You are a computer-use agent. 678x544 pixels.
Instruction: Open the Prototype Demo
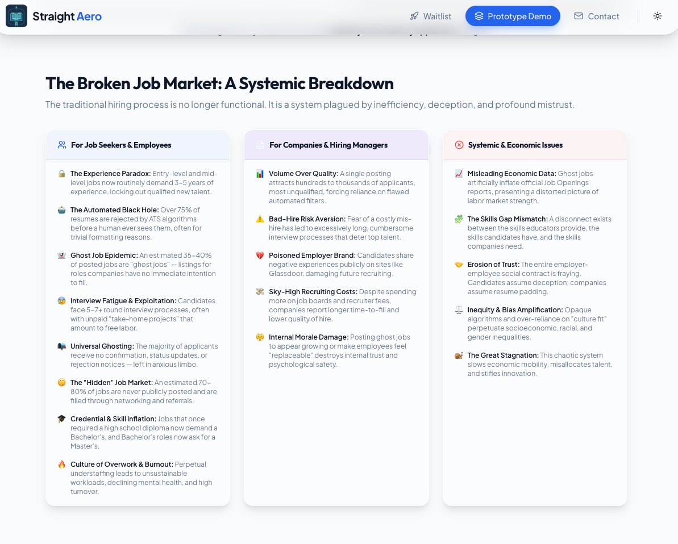tap(513, 16)
